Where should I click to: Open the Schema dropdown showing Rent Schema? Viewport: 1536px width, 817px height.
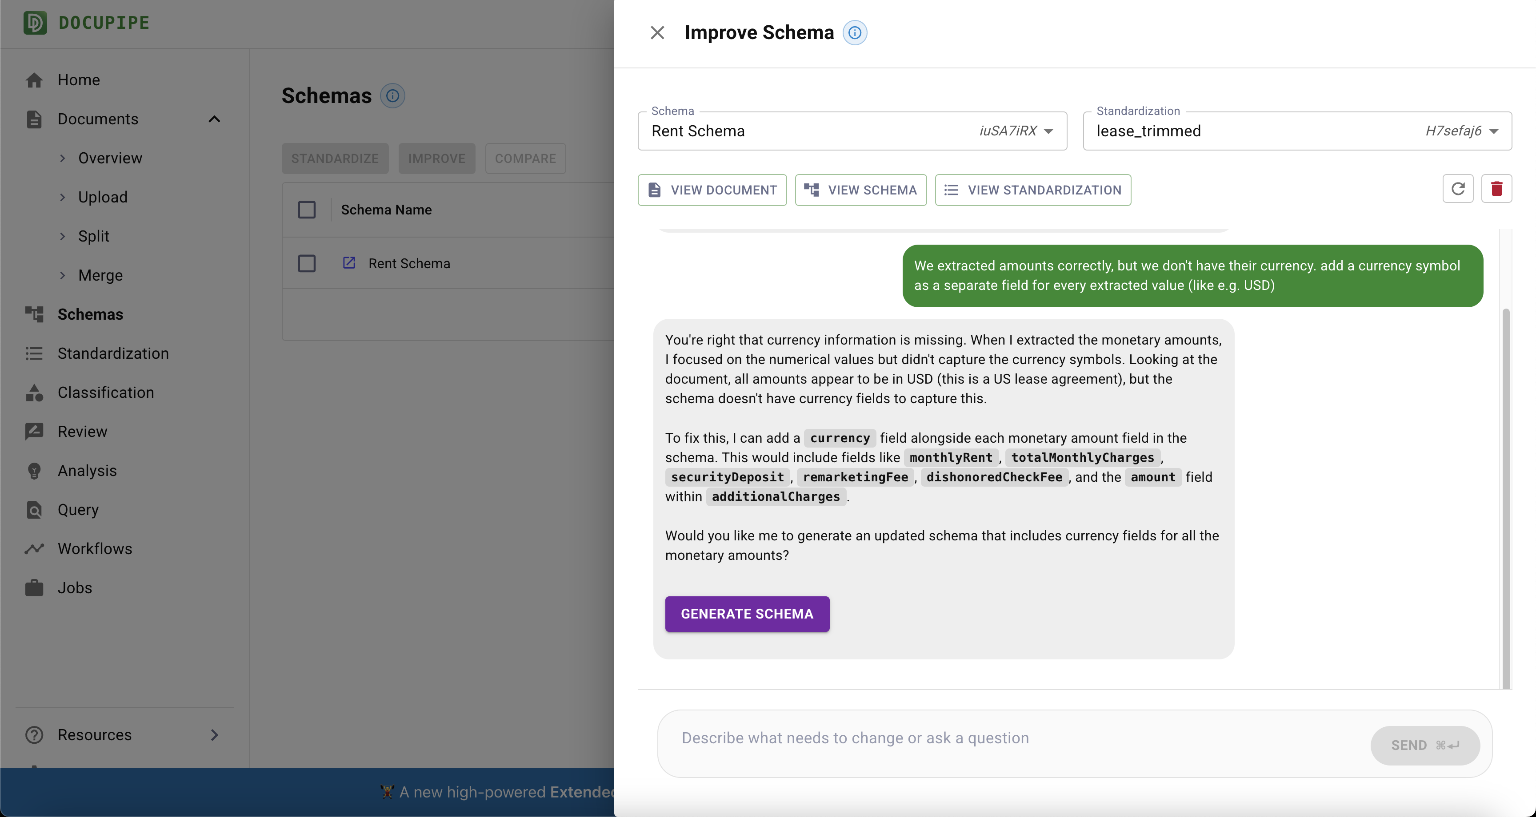click(x=852, y=131)
